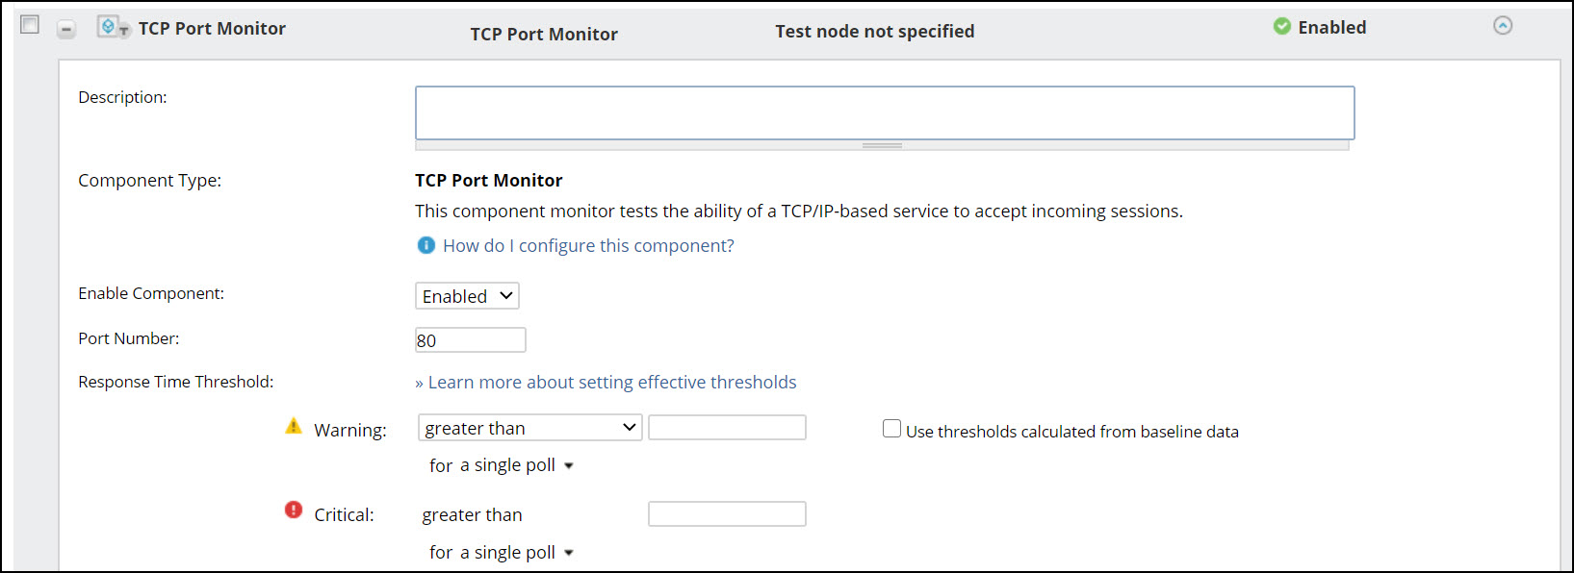Open the Warning greater than operator dropdown
This screenshot has width=1574, height=573.
[530, 428]
